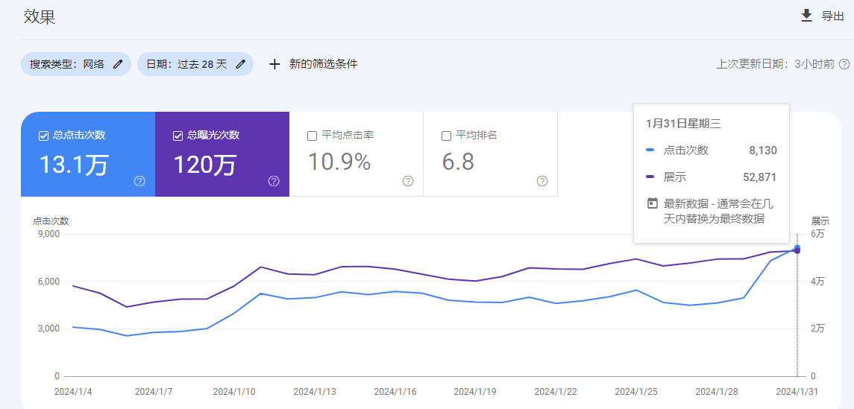The width and height of the screenshot is (854, 409).
Task: Click the download icon next to 导出
Action: [806, 16]
